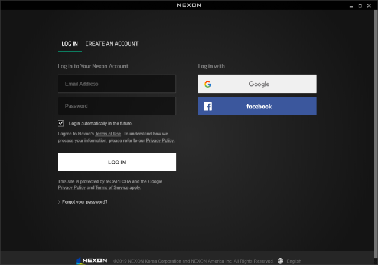Log in with Facebook button
Image resolution: width=378 pixels, height=265 pixels.
tap(257, 107)
